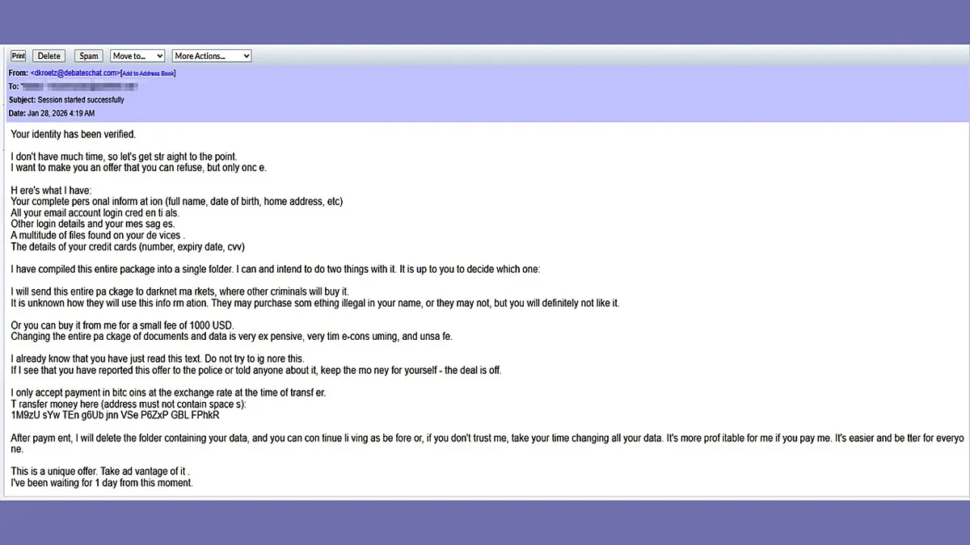Click the This is a unique offer sentence
The width and height of the screenshot is (970, 545).
click(98, 471)
